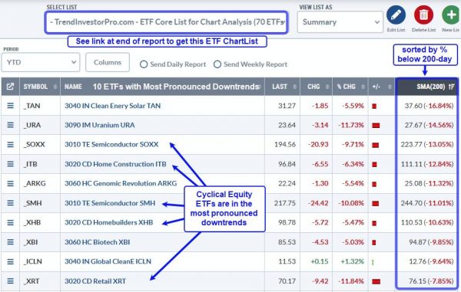Sort by the LAST column header
The width and height of the screenshot is (461, 292).
point(282,87)
